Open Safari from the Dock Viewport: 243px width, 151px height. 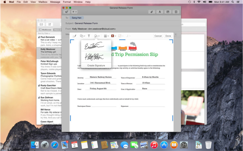55,145
